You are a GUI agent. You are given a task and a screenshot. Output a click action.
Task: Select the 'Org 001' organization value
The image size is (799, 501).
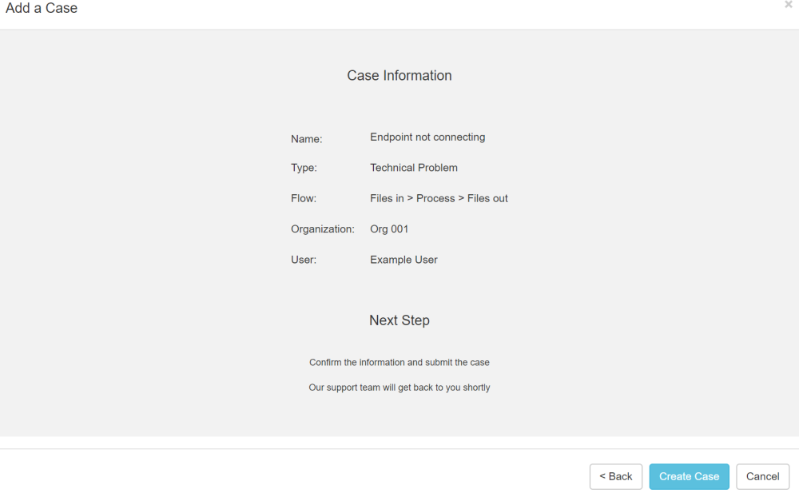389,229
